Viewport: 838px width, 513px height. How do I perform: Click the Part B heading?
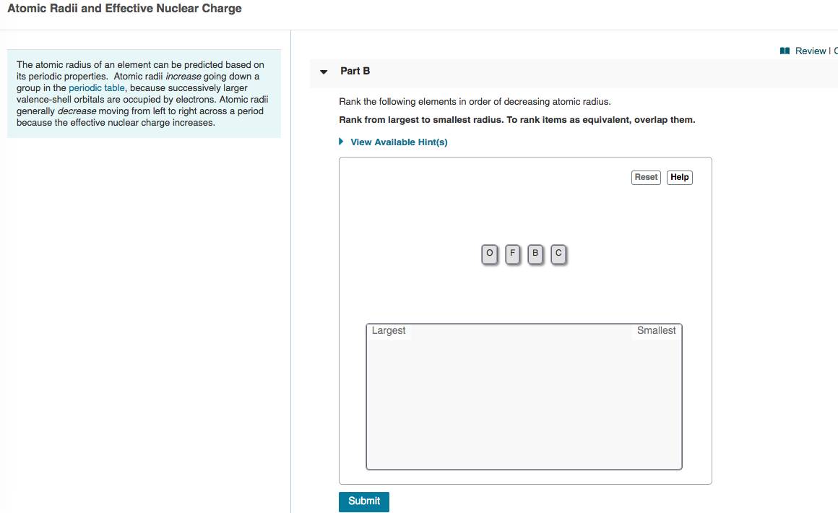[355, 71]
